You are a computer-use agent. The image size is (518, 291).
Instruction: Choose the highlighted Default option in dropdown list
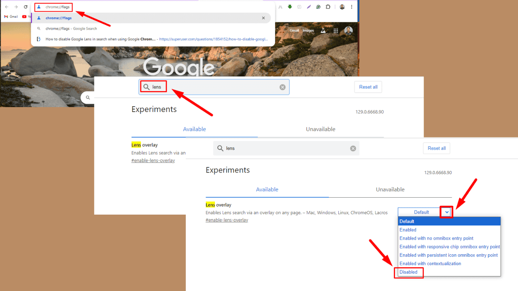pyautogui.click(x=449, y=221)
